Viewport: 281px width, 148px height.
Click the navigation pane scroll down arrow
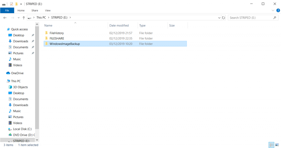(37, 140)
